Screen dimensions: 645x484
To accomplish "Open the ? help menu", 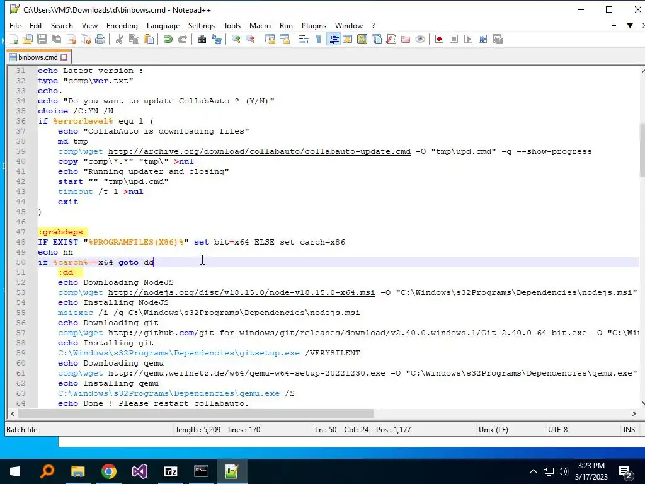I will [x=373, y=25].
